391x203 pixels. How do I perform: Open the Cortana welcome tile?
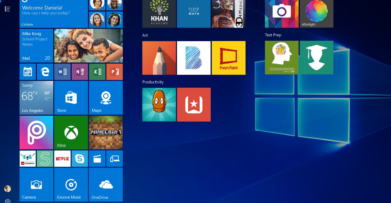(x=54, y=14)
